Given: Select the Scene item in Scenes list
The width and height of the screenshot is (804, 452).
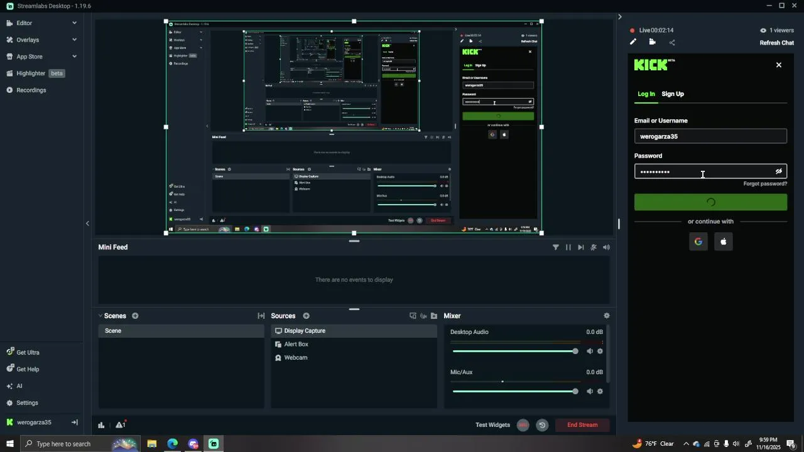Looking at the screenshot, I should pyautogui.click(x=181, y=331).
